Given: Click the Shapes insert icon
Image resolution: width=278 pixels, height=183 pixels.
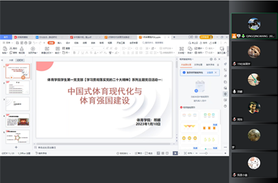Looking at the screenshot, I should click(190, 49).
